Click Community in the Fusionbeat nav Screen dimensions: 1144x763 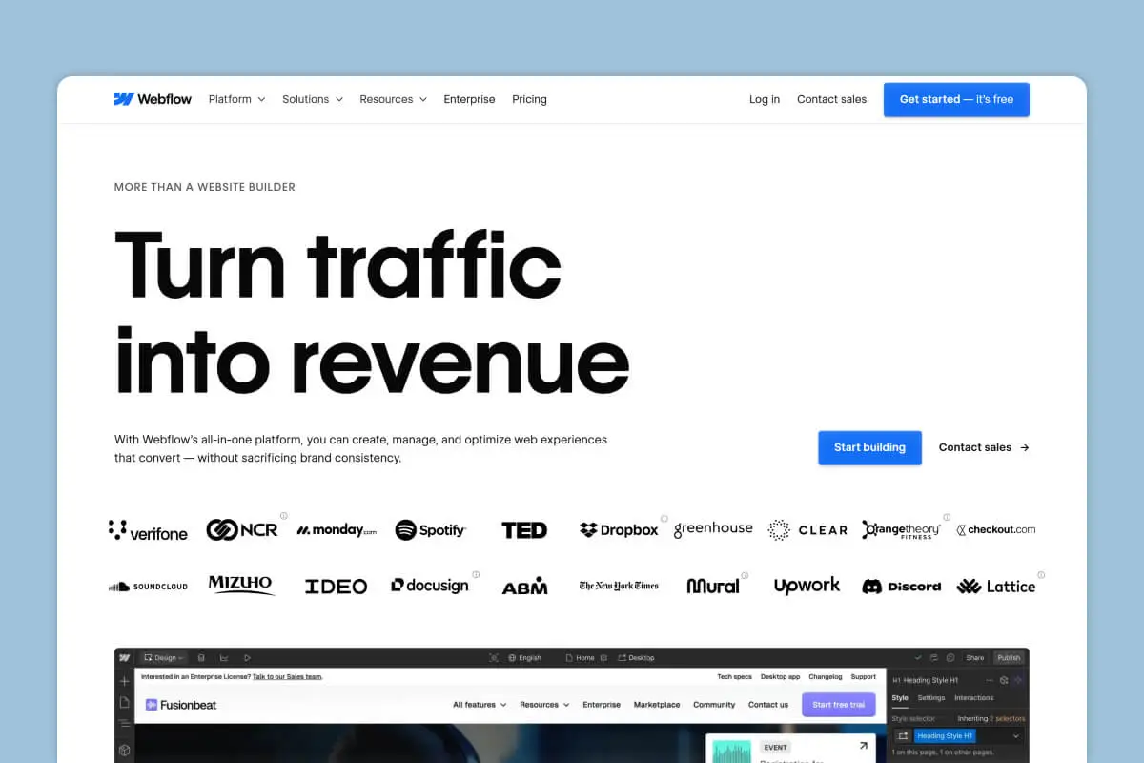click(x=714, y=705)
